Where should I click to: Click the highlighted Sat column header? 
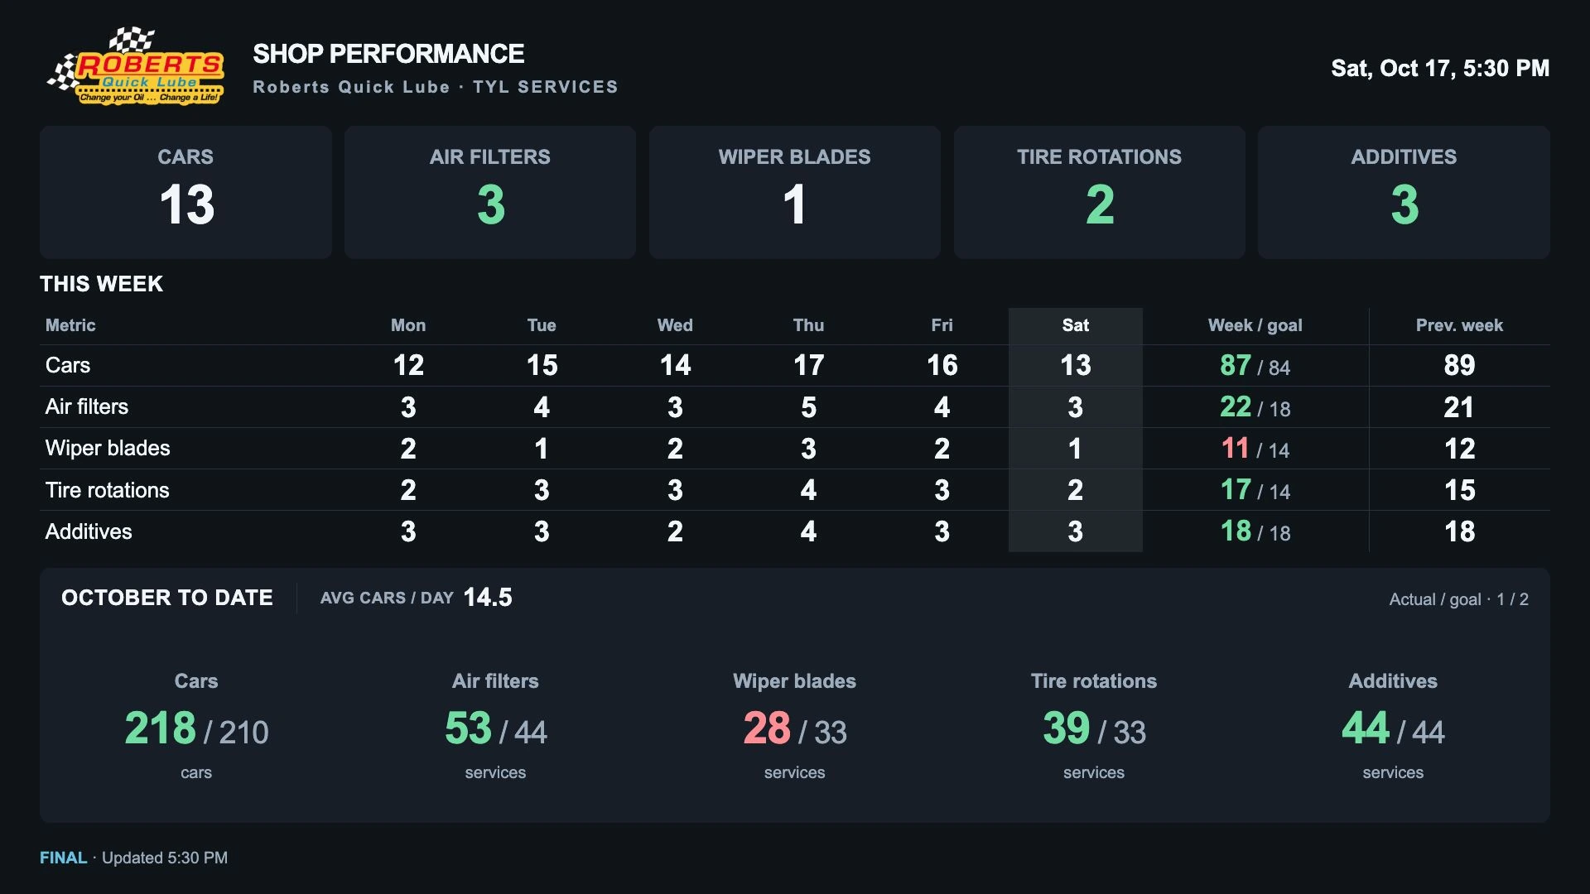click(x=1076, y=325)
